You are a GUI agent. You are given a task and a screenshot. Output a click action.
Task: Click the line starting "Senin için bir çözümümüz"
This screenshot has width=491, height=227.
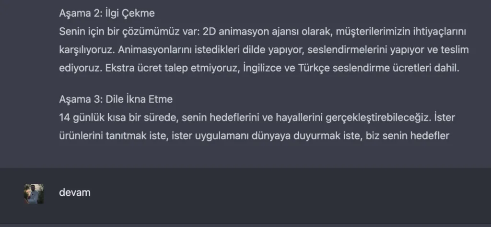263,31
